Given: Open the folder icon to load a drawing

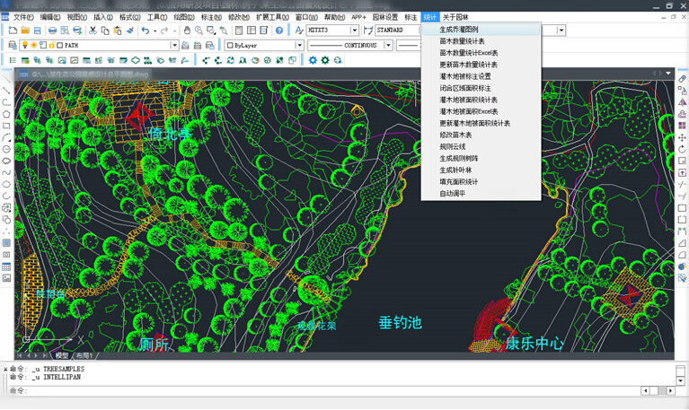Looking at the screenshot, I should pyautogui.click(x=24, y=31).
